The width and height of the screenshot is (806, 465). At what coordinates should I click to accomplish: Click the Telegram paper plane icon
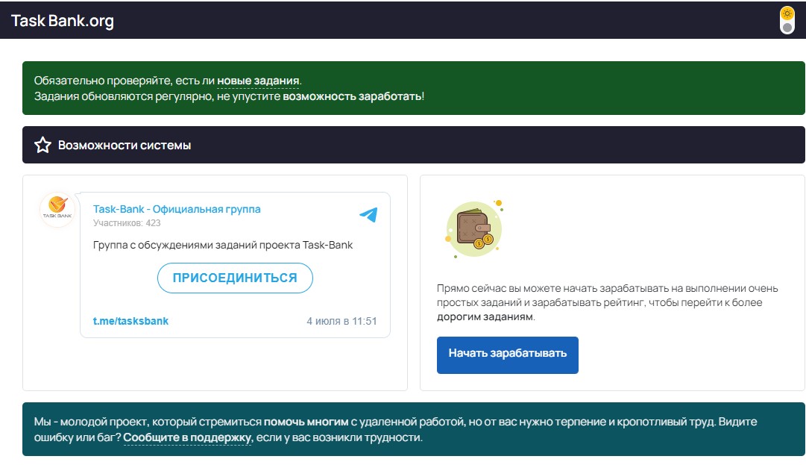tap(368, 214)
